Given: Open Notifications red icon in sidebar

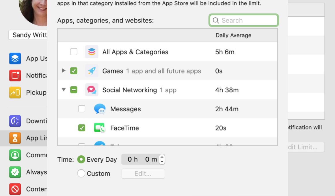Looking at the screenshot, I should pyautogui.click(x=15, y=76).
